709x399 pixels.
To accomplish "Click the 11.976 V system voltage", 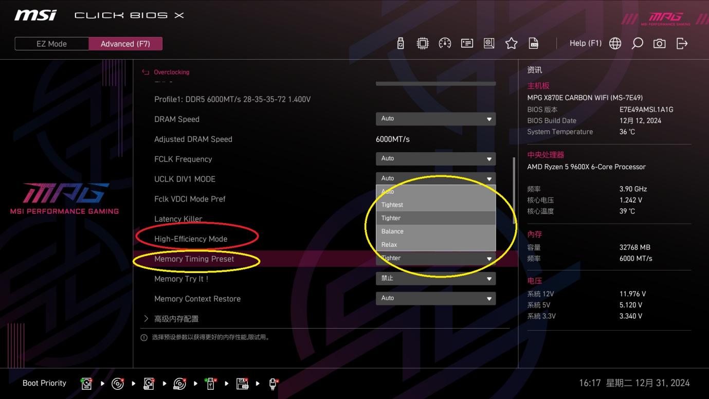I will [x=633, y=294].
